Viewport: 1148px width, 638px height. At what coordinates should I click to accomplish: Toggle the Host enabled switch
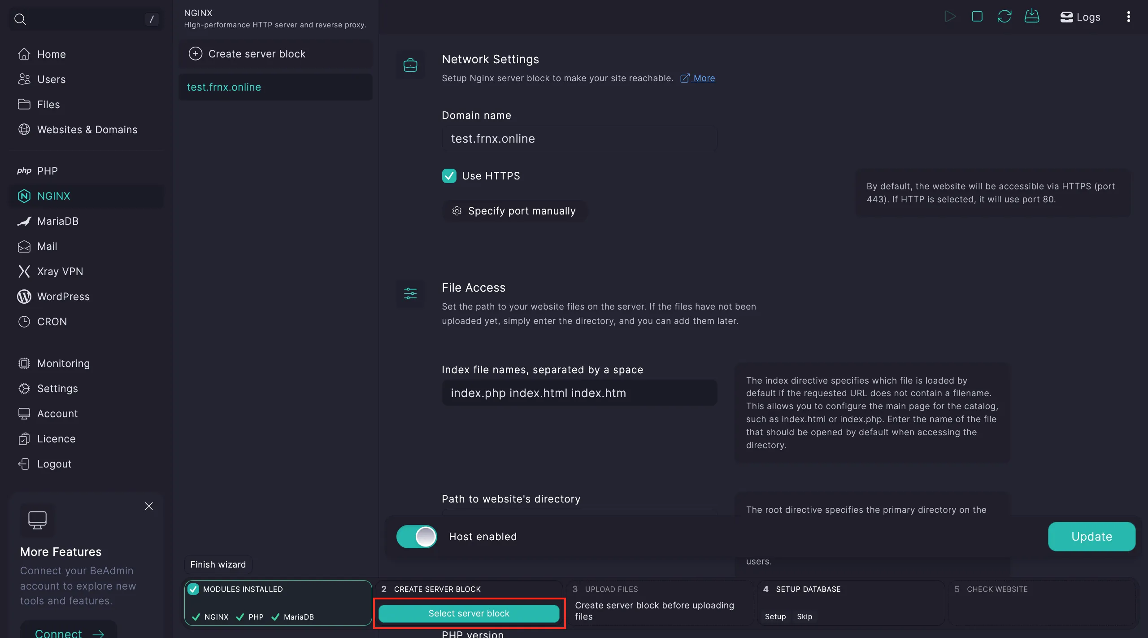coord(417,537)
